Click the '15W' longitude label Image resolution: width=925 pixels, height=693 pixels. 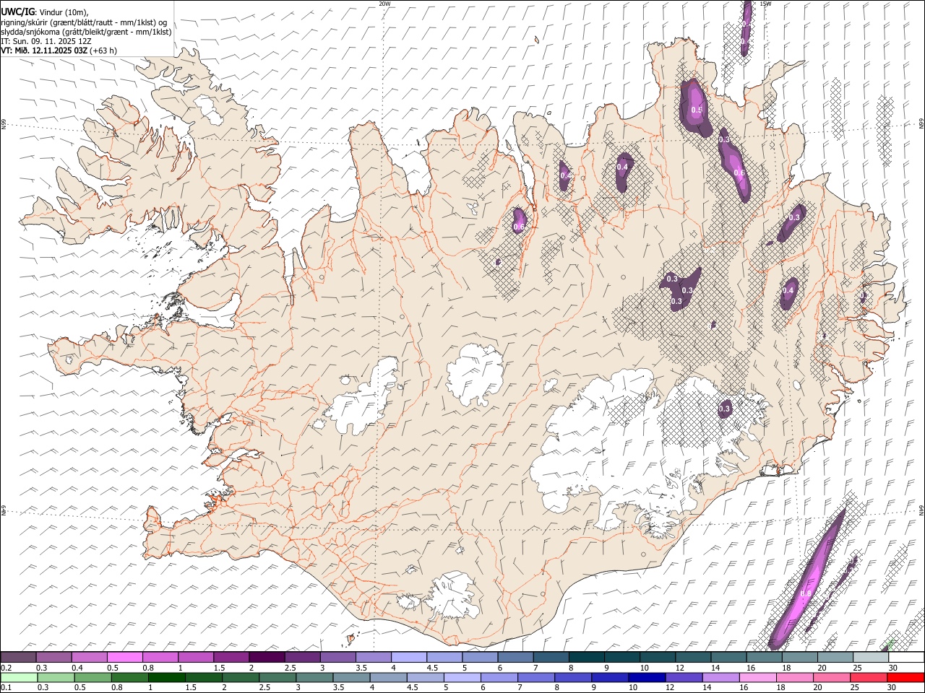pyautogui.click(x=766, y=4)
